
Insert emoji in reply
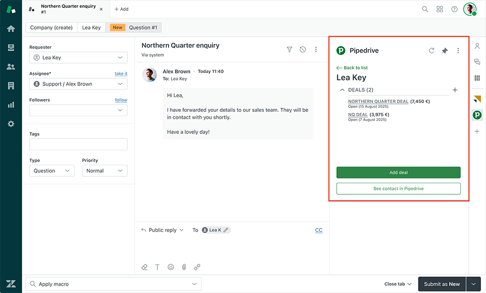[171, 267]
